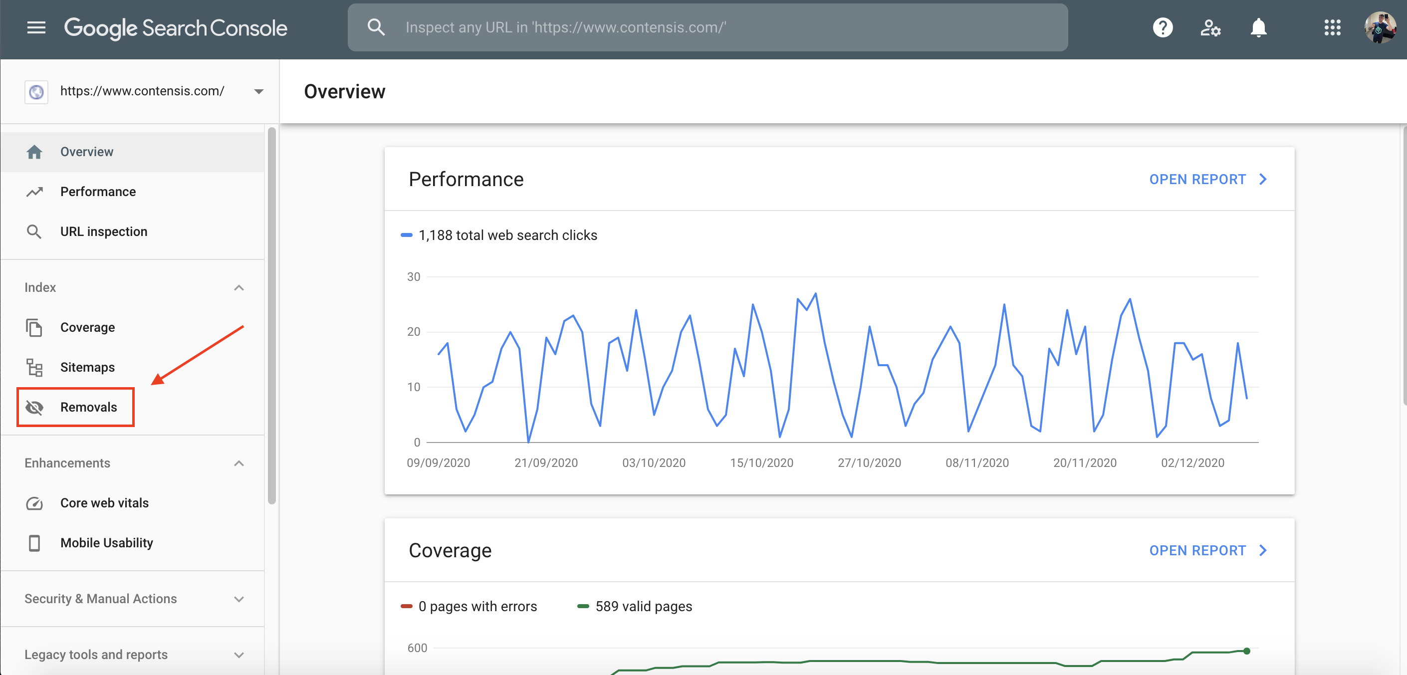Click the property globe icon

point(36,92)
